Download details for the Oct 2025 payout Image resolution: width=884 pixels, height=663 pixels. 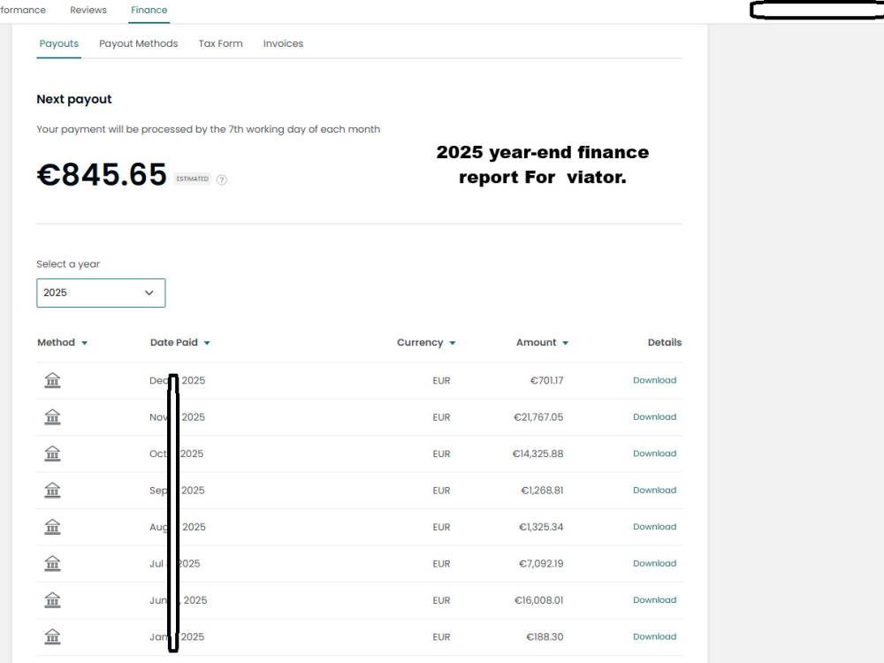(654, 453)
